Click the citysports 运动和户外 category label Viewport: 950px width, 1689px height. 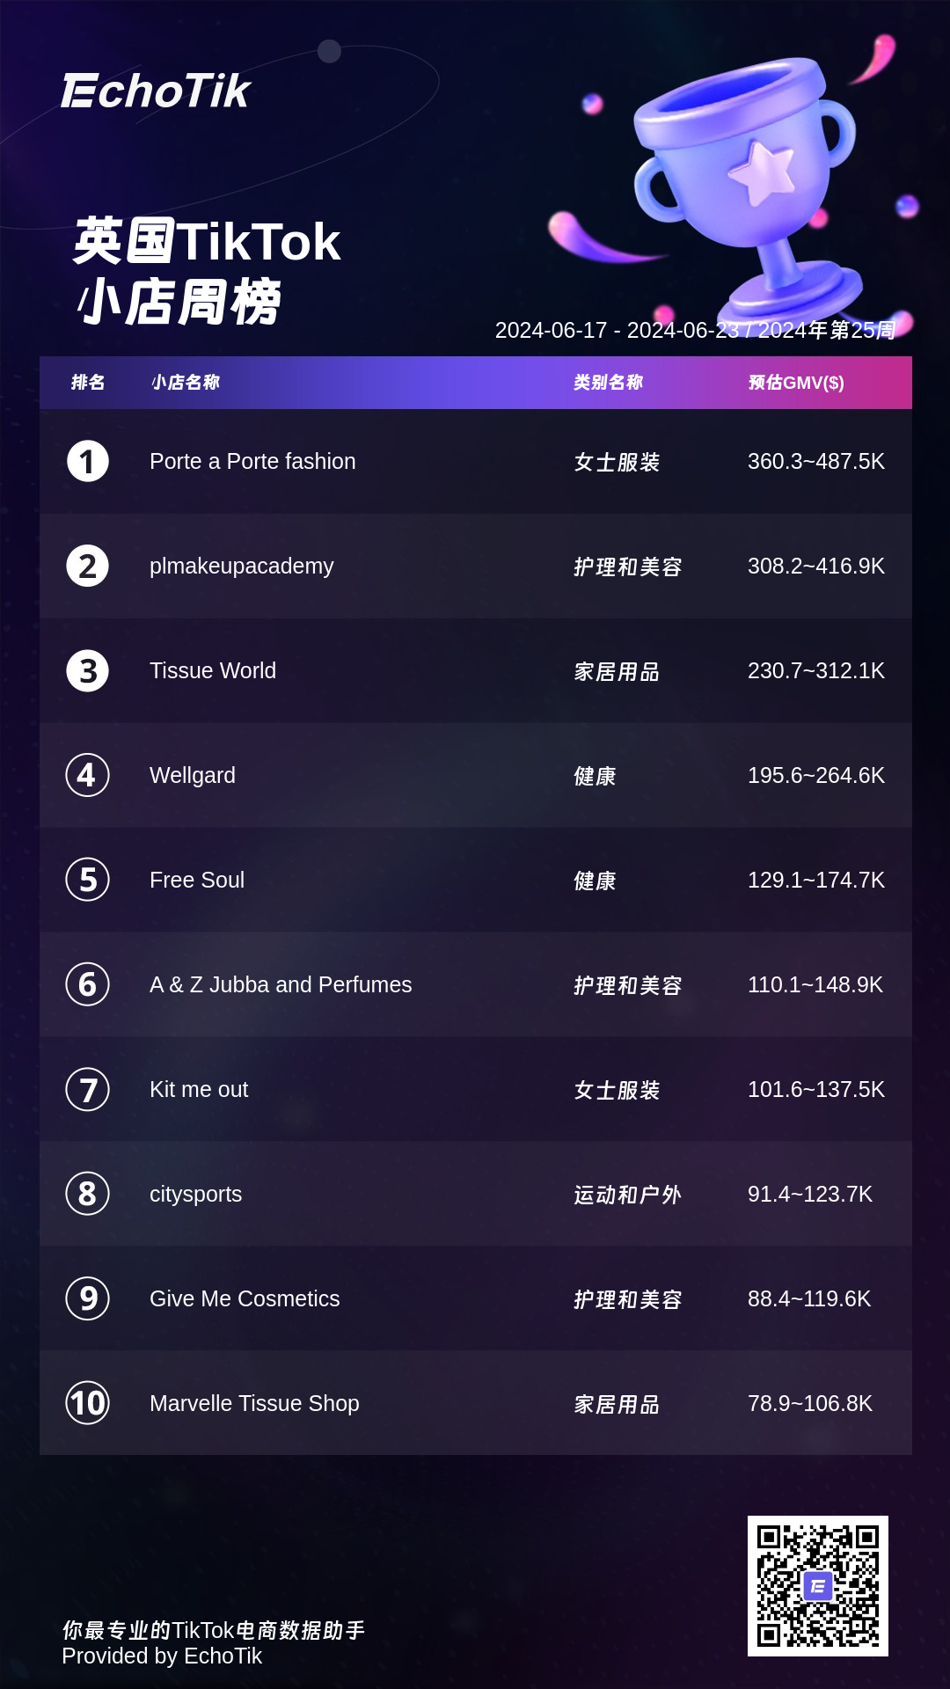(x=627, y=1195)
